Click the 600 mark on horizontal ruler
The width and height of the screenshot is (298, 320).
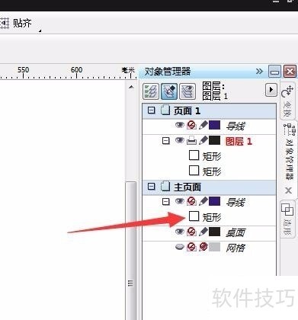(x=76, y=70)
